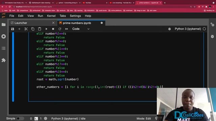Open the computer vision bookmarks folder
The image size is (216, 121).
(x=49, y=10)
